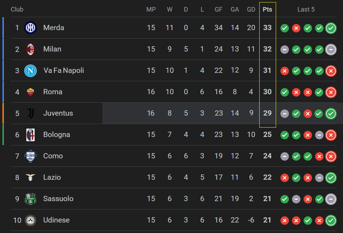
Task: Click the Lazio eagle badge
Action: click(x=30, y=177)
